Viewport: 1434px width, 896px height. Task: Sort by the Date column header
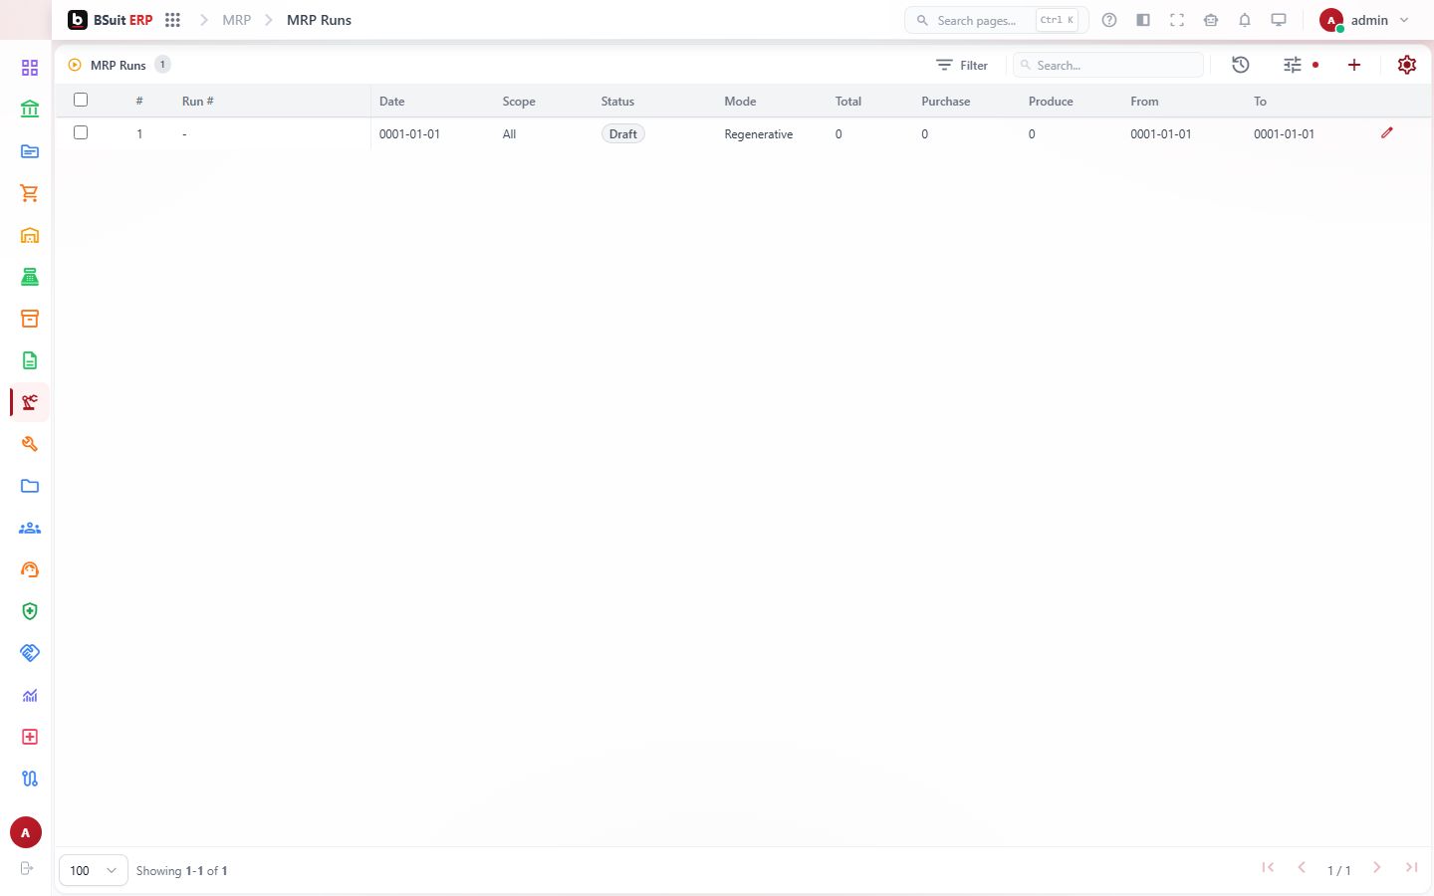tap(391, 102)
